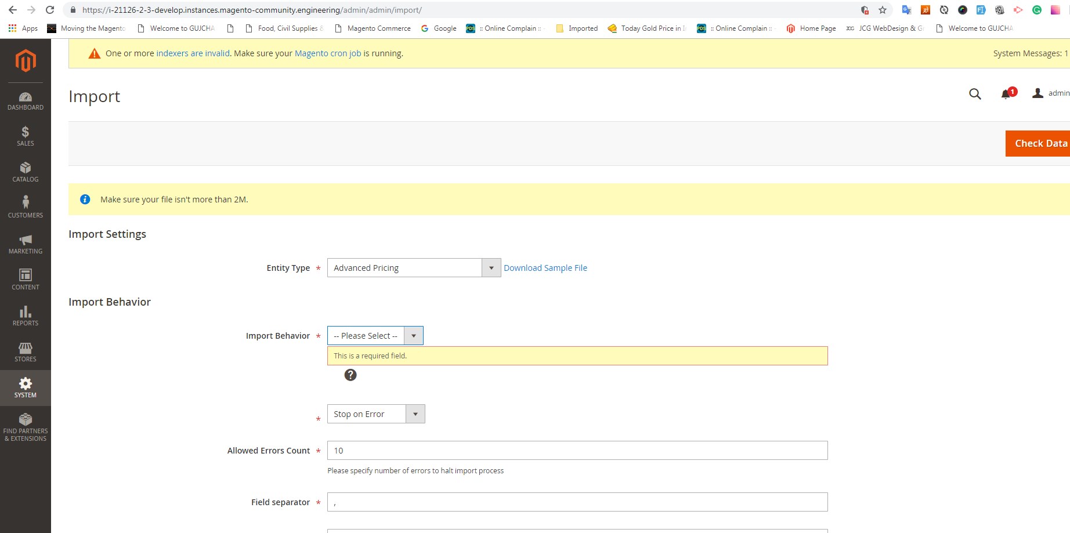Viewport: 1070px width, 533px height.
Task: Open the Stop on Error dropdown
Action: click(414, 414)
